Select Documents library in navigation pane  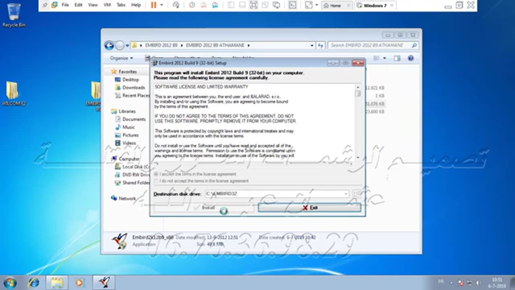[x=134, y=119]
